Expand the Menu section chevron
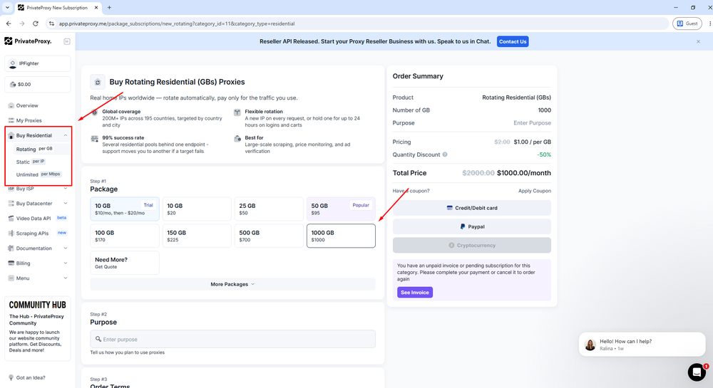Viewport: 713px width, 388px height. [x=66, y=278]
